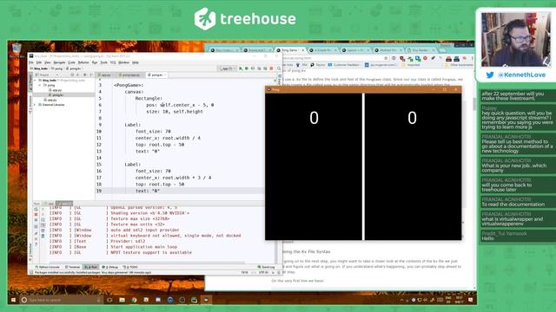Click the Task View icon on taskbar

click(x=109, y=300)
